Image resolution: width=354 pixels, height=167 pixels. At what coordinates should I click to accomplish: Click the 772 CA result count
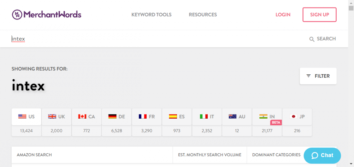(x=87, y=131)
